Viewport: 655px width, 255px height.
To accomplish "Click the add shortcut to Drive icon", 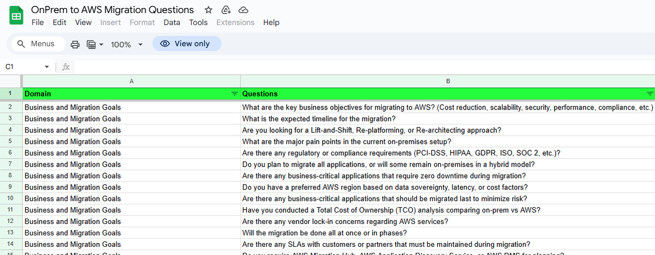I will (x=226, y=10).
